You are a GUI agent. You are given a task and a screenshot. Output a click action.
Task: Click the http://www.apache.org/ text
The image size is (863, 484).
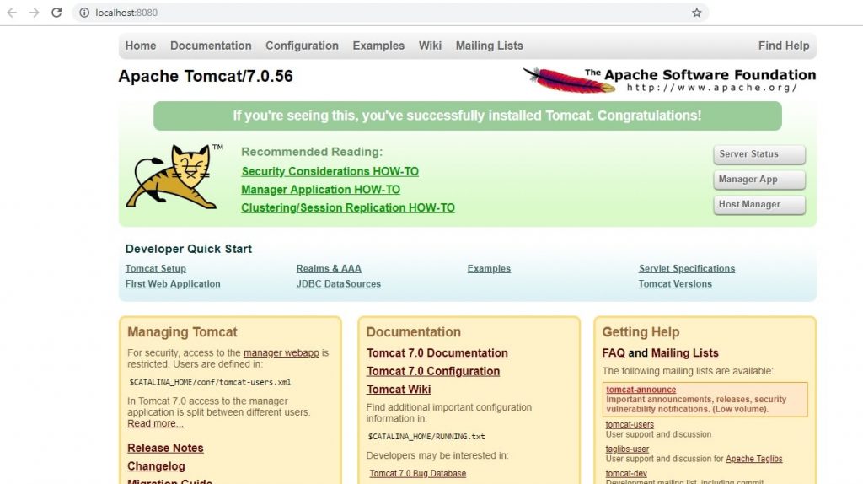coord(712,88)
